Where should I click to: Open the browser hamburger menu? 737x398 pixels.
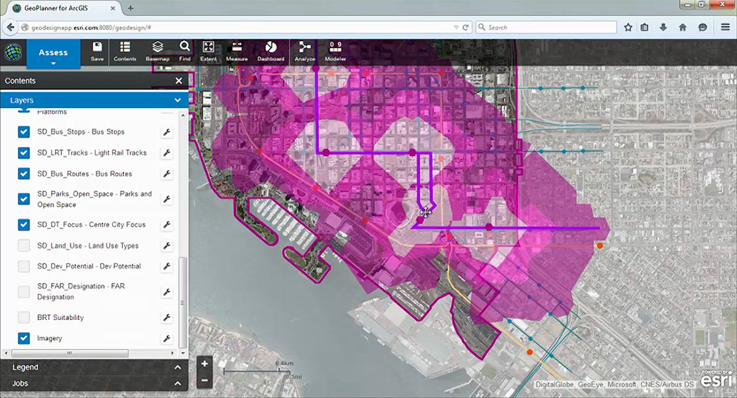tap(725, 27)
